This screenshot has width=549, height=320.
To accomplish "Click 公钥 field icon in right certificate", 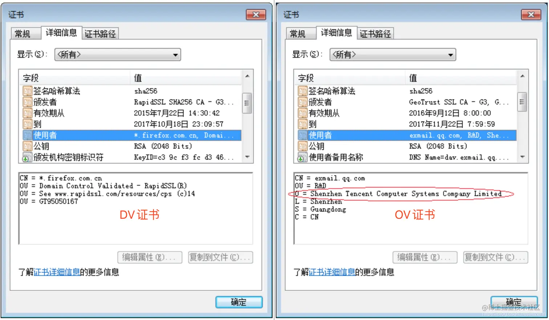I will (302, 146).
